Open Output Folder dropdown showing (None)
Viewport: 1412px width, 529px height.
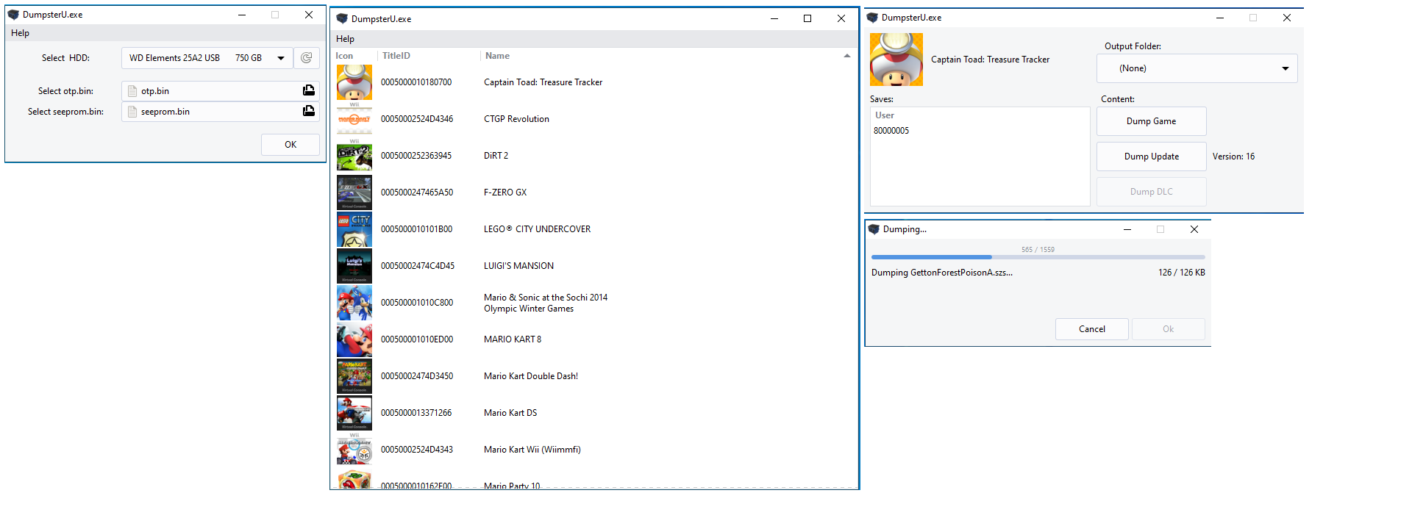point(1197,68)
